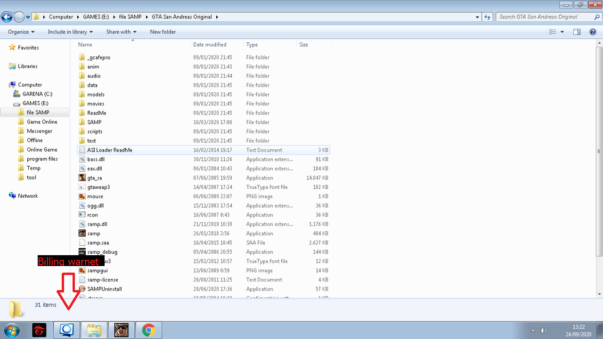Open Game Online folder in navigation pane
The width and height of the screenshot is (603, 339).
click(42, 122)
